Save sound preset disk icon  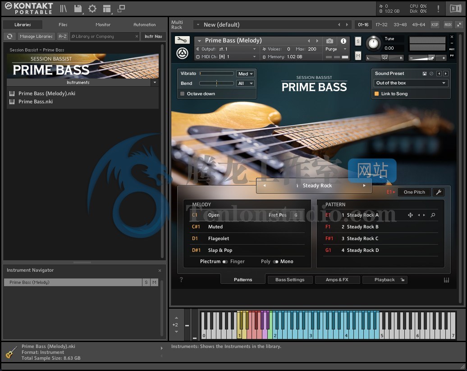pos(425,74)
